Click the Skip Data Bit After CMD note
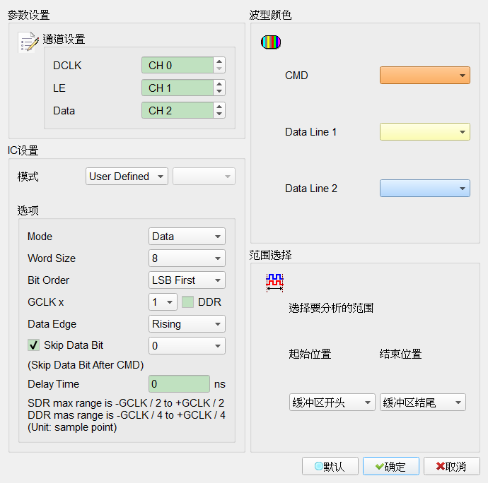 point(86,365)
